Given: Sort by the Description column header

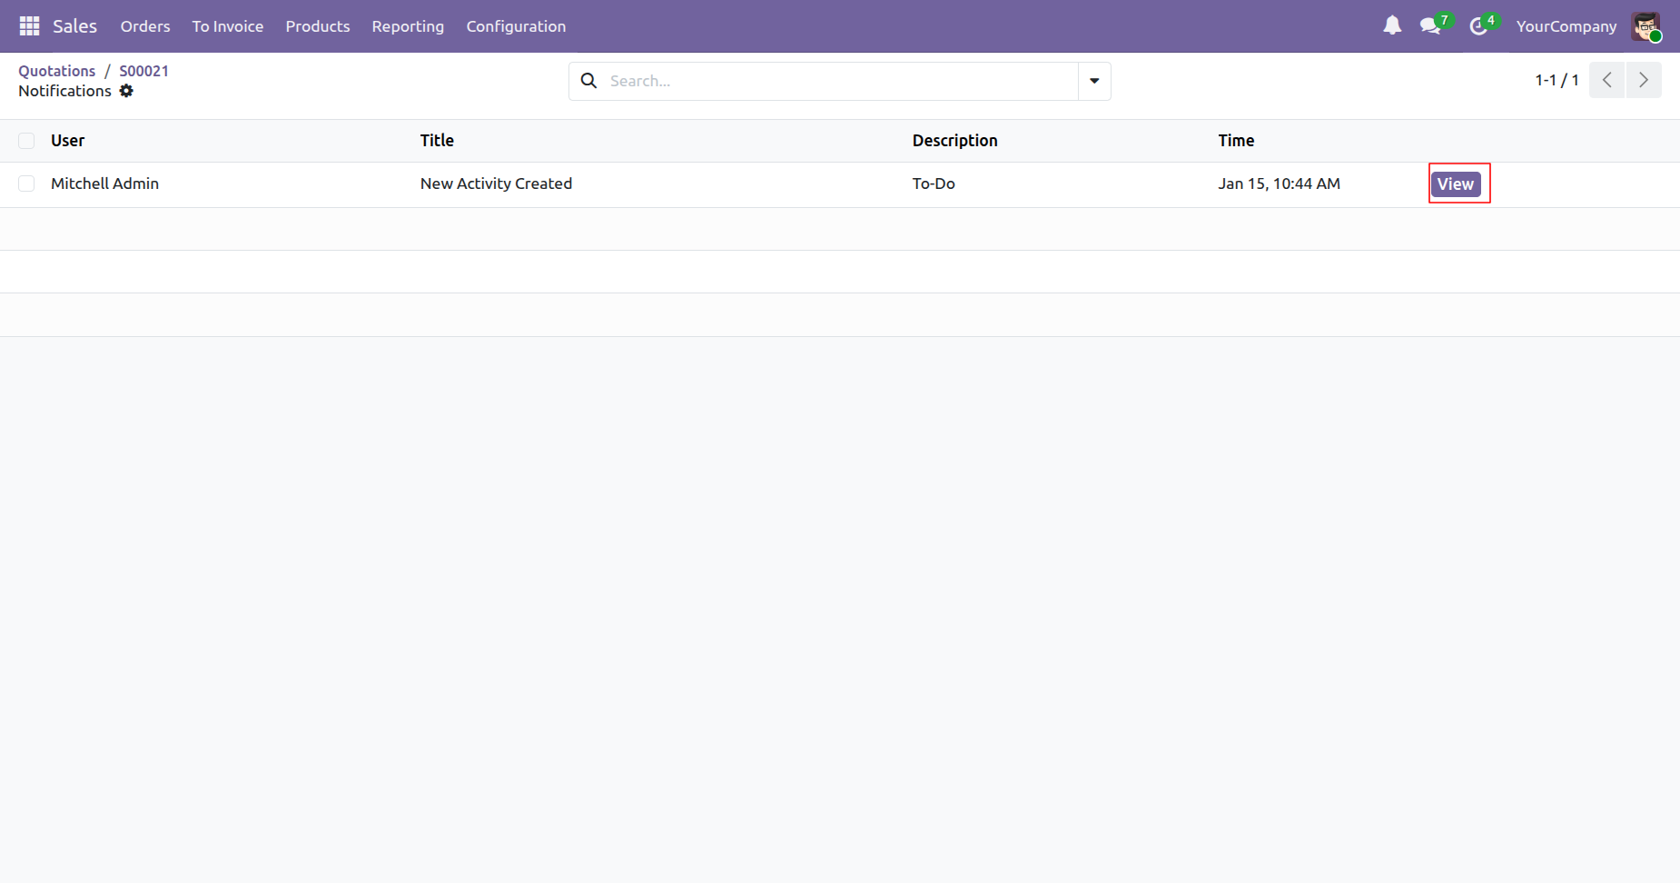Looking at the screenshot, I should (954, 141).
